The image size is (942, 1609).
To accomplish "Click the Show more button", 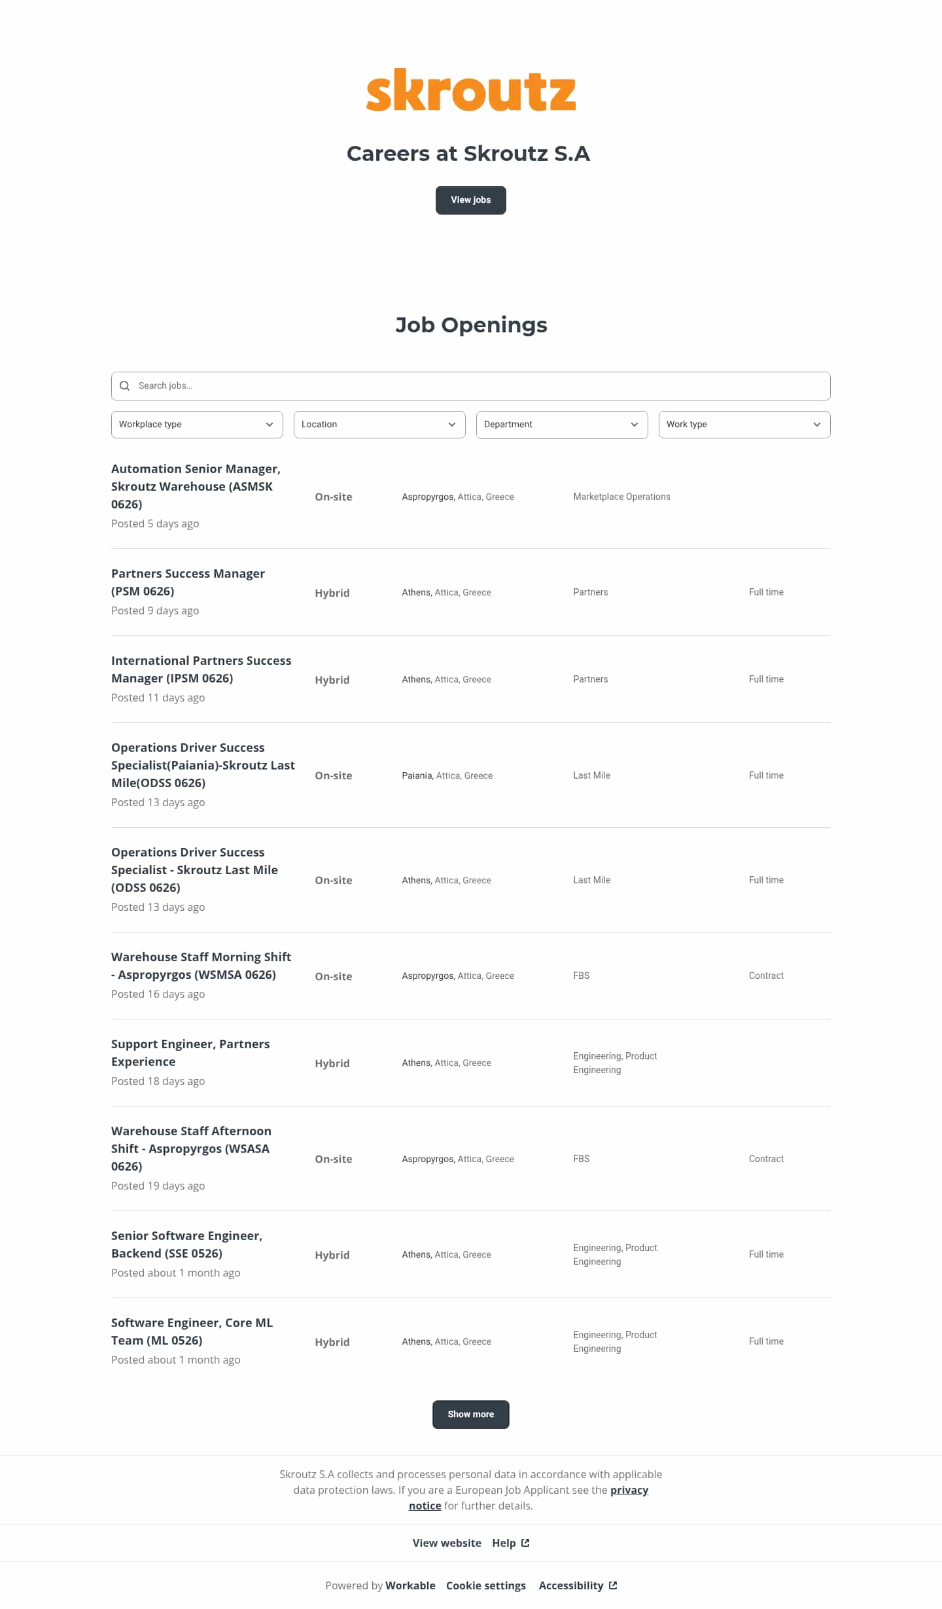I will [471, 1415].
